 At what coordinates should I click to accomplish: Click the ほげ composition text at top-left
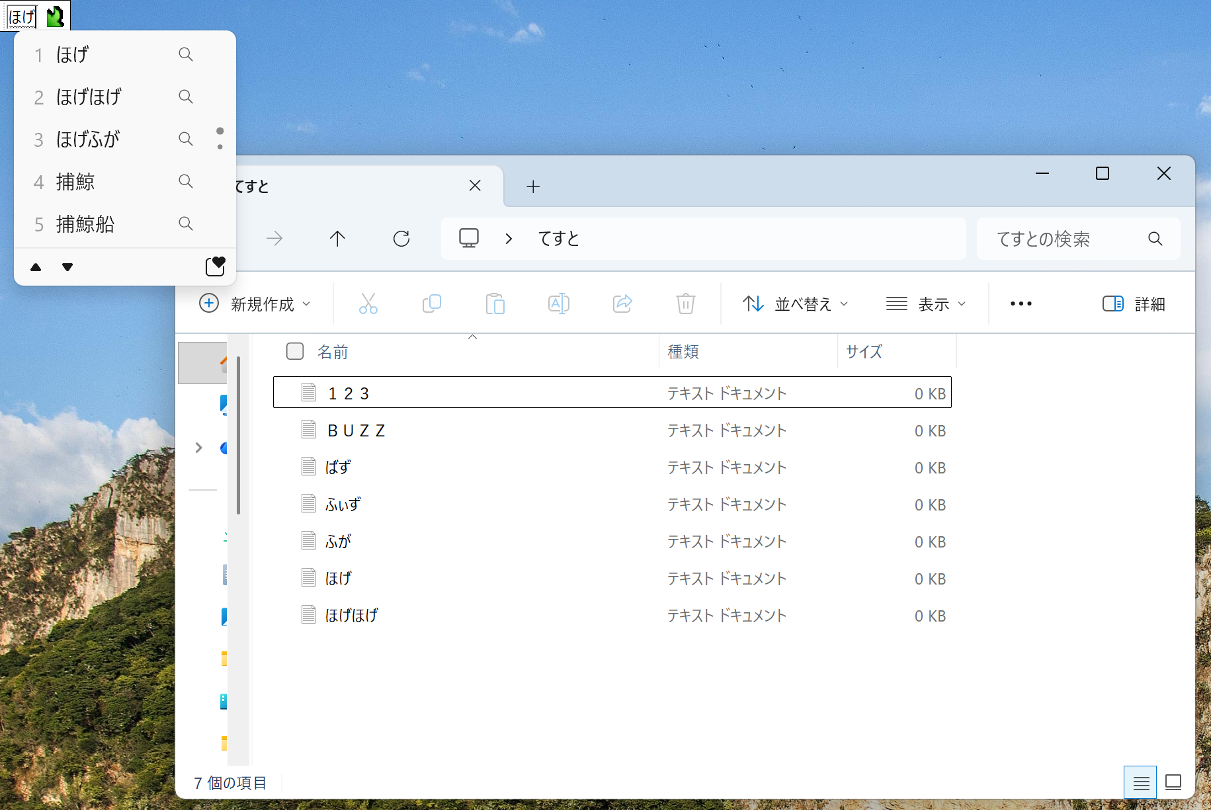[x=22, y=17]
